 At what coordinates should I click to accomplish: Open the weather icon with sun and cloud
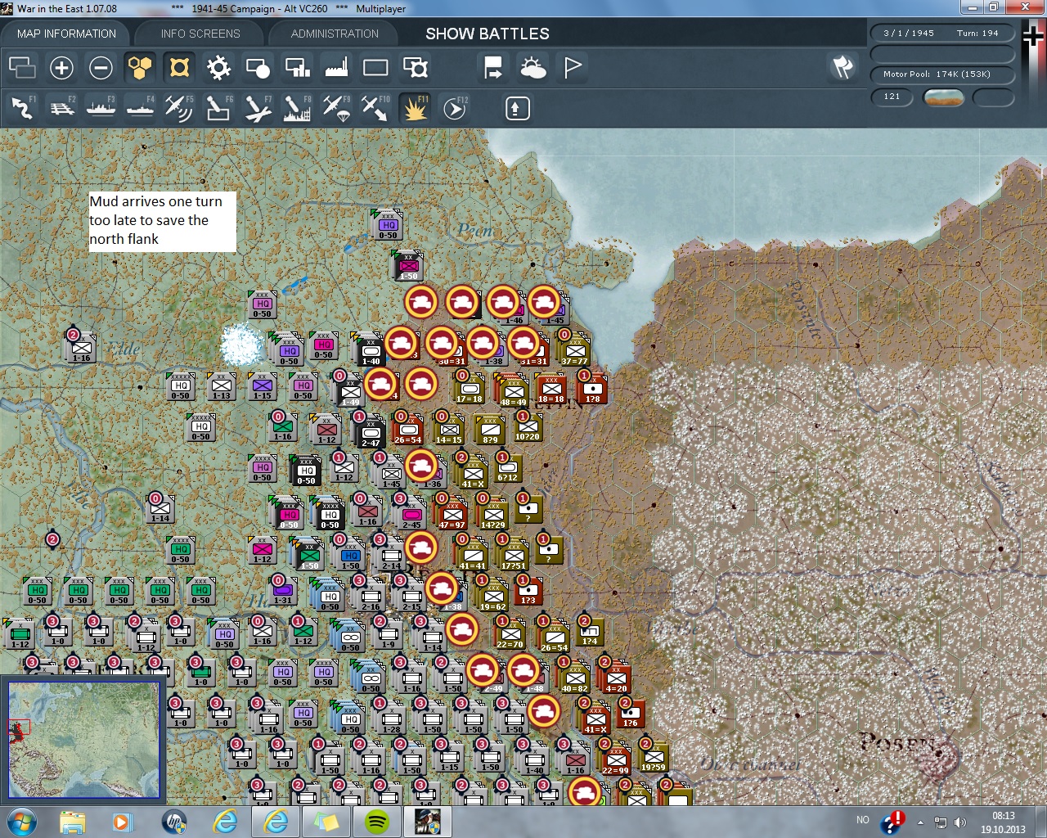[x=532, y=67]
